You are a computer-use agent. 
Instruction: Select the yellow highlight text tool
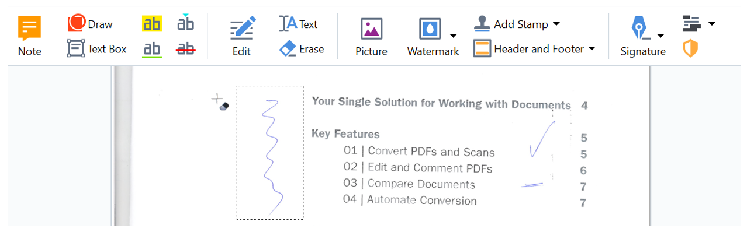(152, 24)
